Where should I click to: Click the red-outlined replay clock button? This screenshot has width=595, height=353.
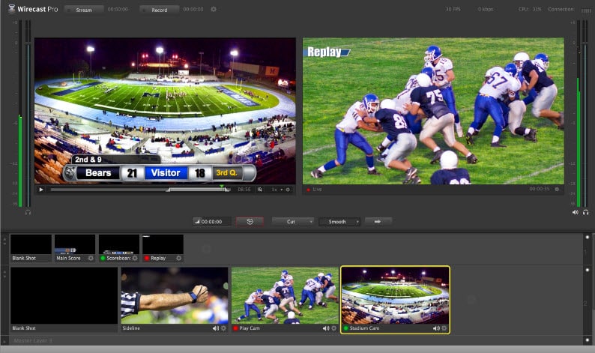(x=250, y=222)
